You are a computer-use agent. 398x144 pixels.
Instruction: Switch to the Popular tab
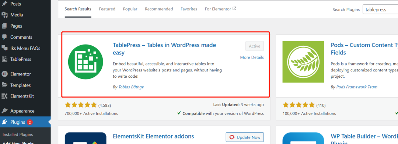(x=130, y=9)
